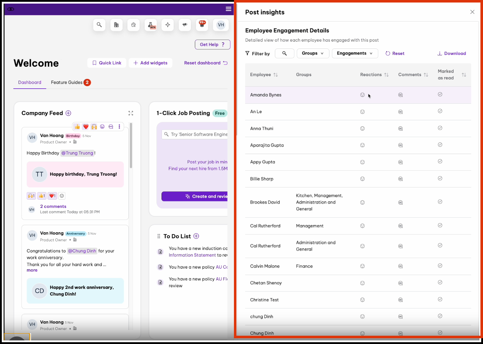The height and width of the screenshot is (344, 483).
Task: Click the plus icon beside Company Feed
Action: pyautogui.click(x=69, y=113)
